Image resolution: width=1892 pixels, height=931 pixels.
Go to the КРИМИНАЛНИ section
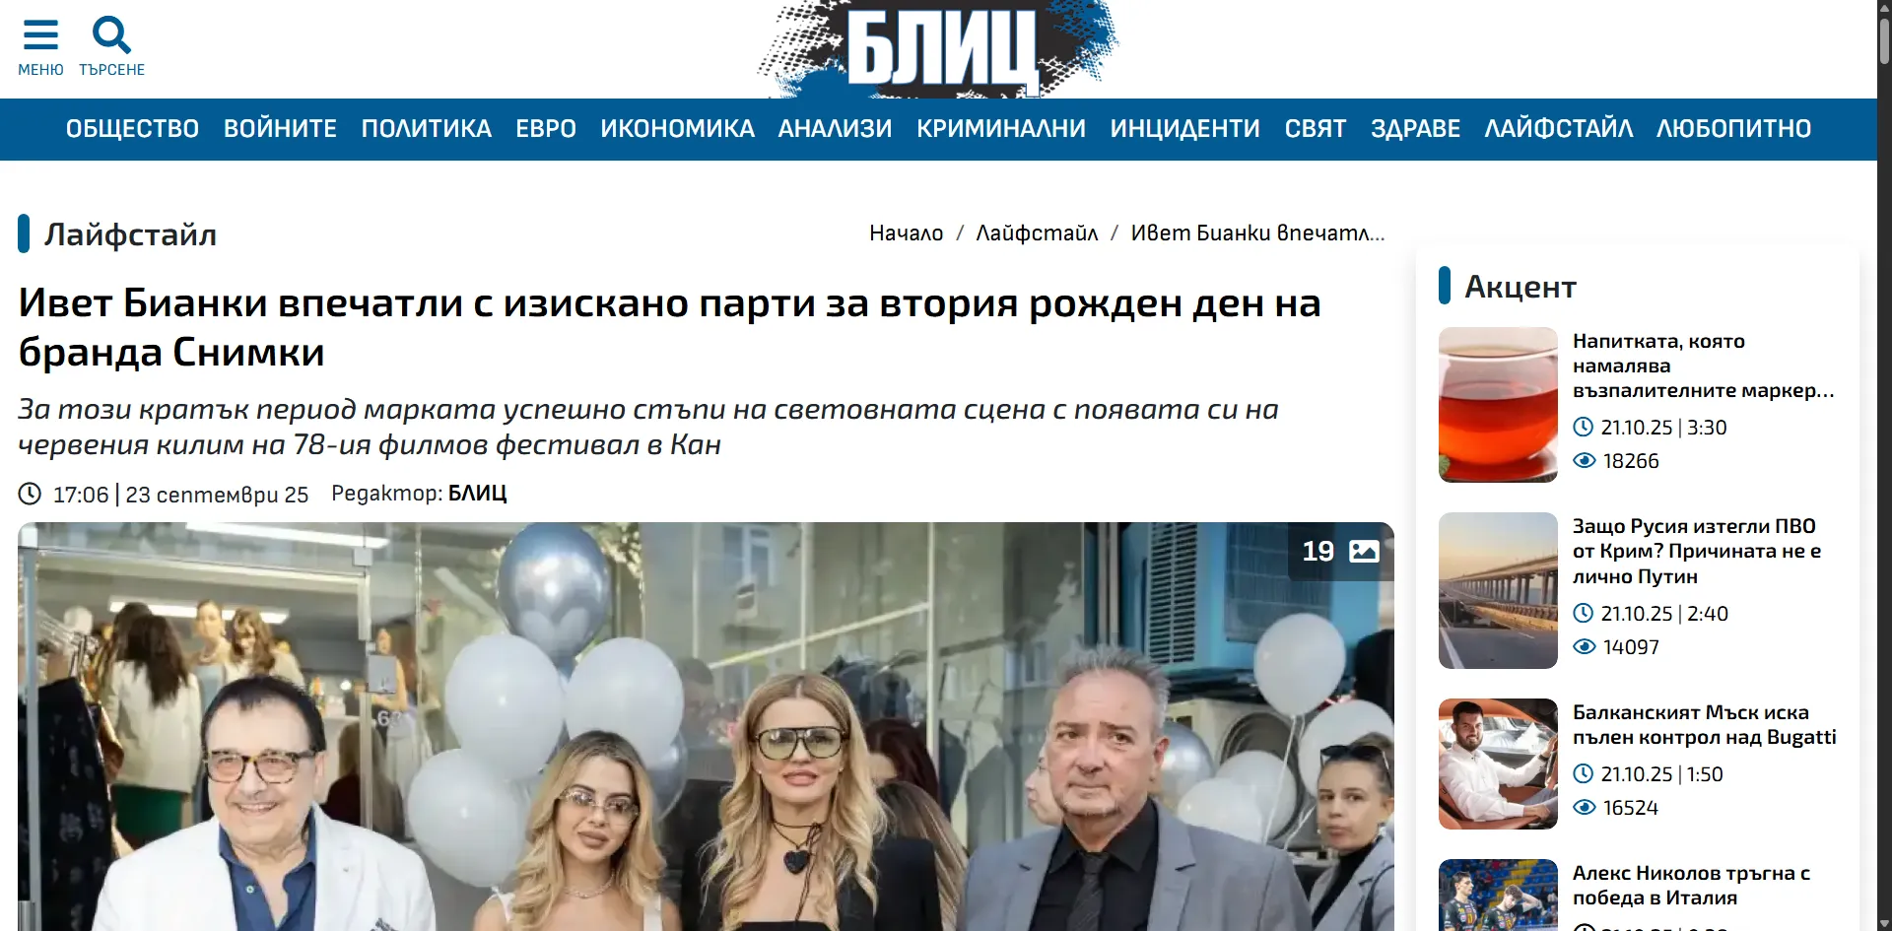1000,129
